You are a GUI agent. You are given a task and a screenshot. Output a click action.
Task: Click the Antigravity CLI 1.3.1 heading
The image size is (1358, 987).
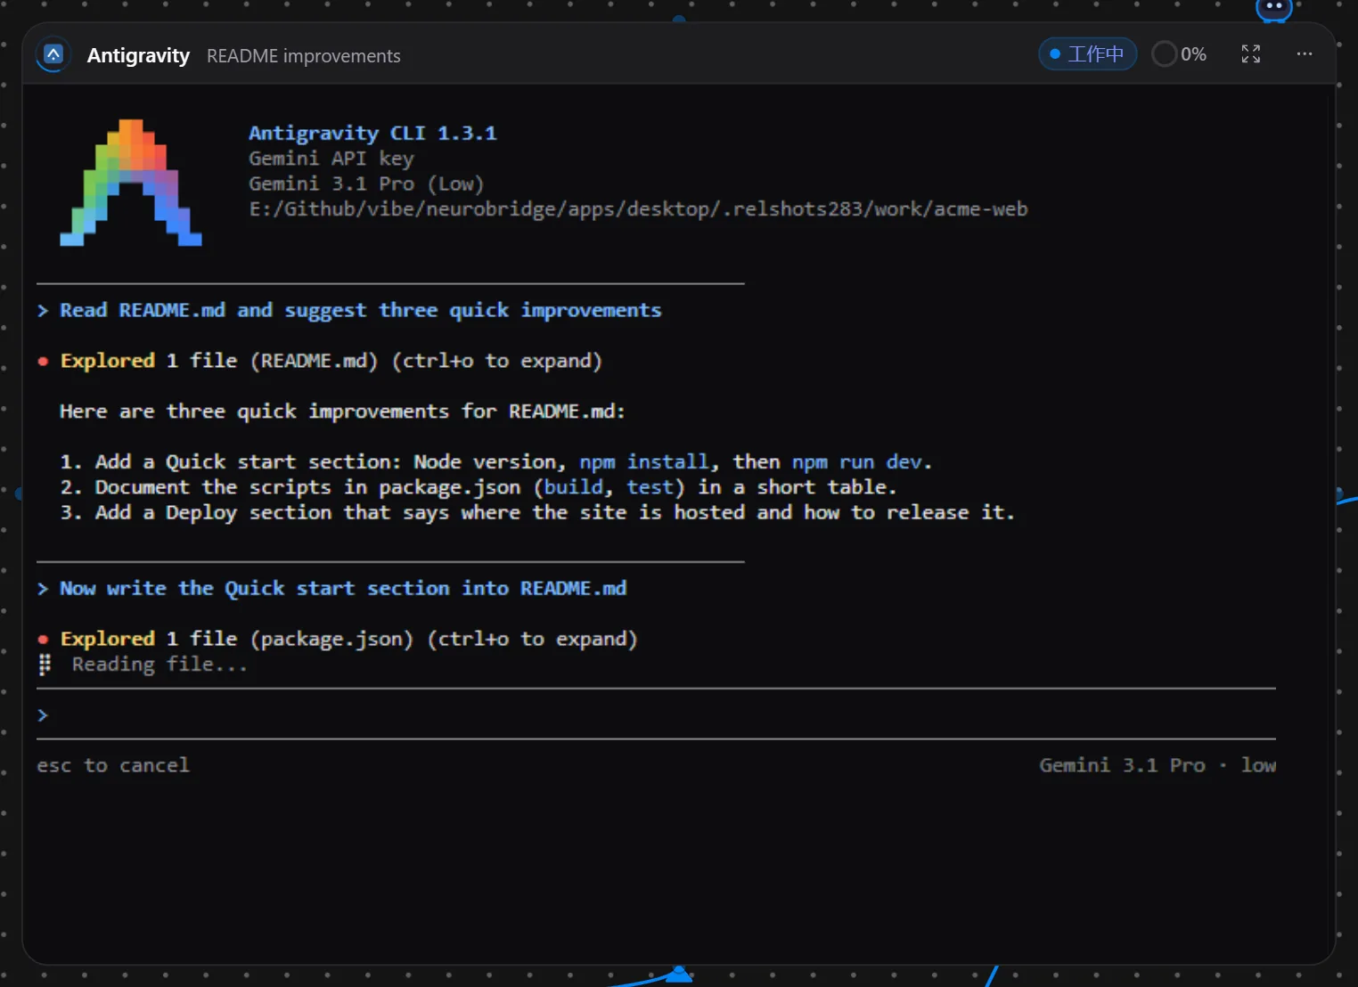coord(372,133)
